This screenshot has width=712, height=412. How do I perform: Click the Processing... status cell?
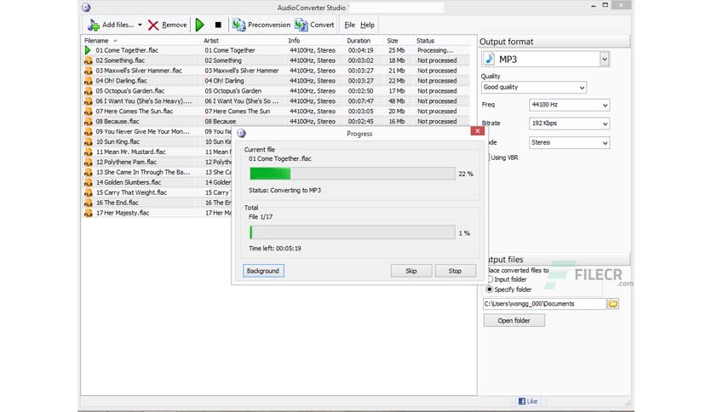pos(435,50)
